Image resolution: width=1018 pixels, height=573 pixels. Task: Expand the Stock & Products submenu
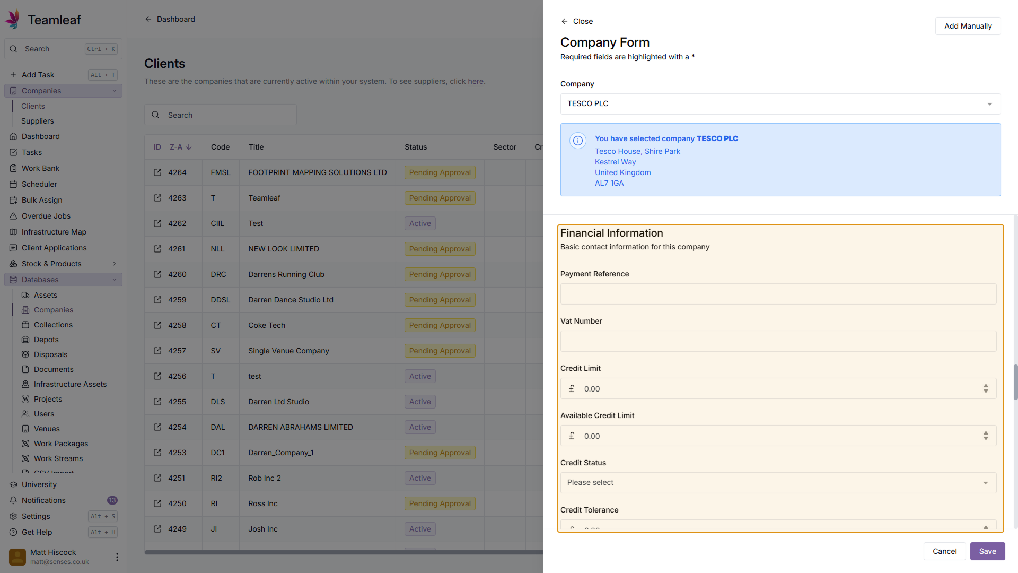pos(114,264)
